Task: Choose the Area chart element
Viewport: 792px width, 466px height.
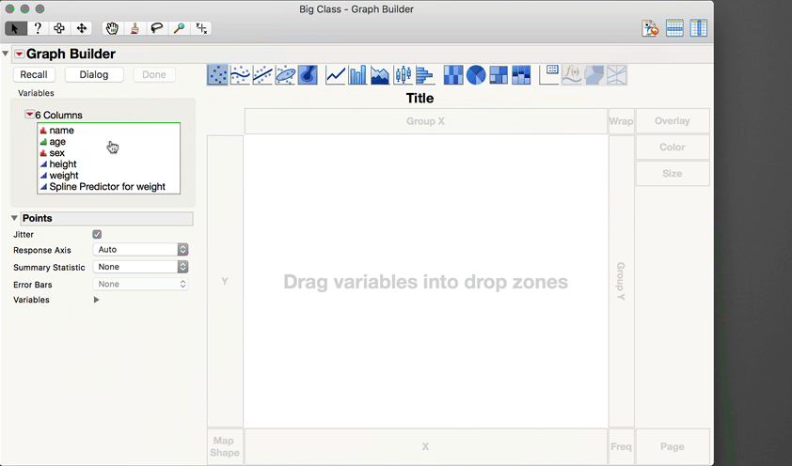Action: tap(380, 75)
